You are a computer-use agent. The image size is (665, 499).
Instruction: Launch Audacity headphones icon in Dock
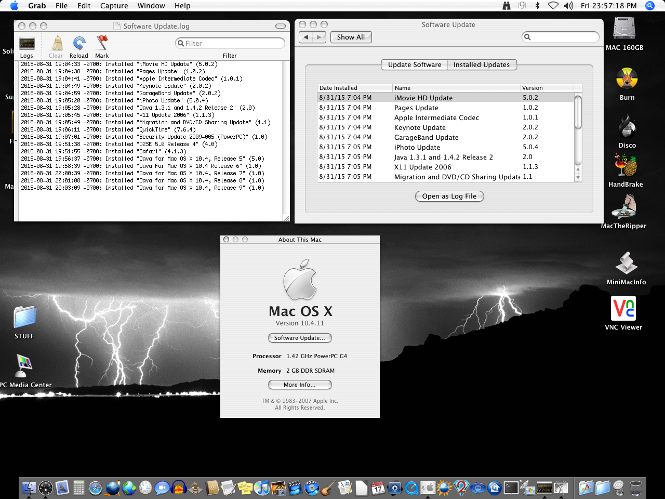[179, 488]
